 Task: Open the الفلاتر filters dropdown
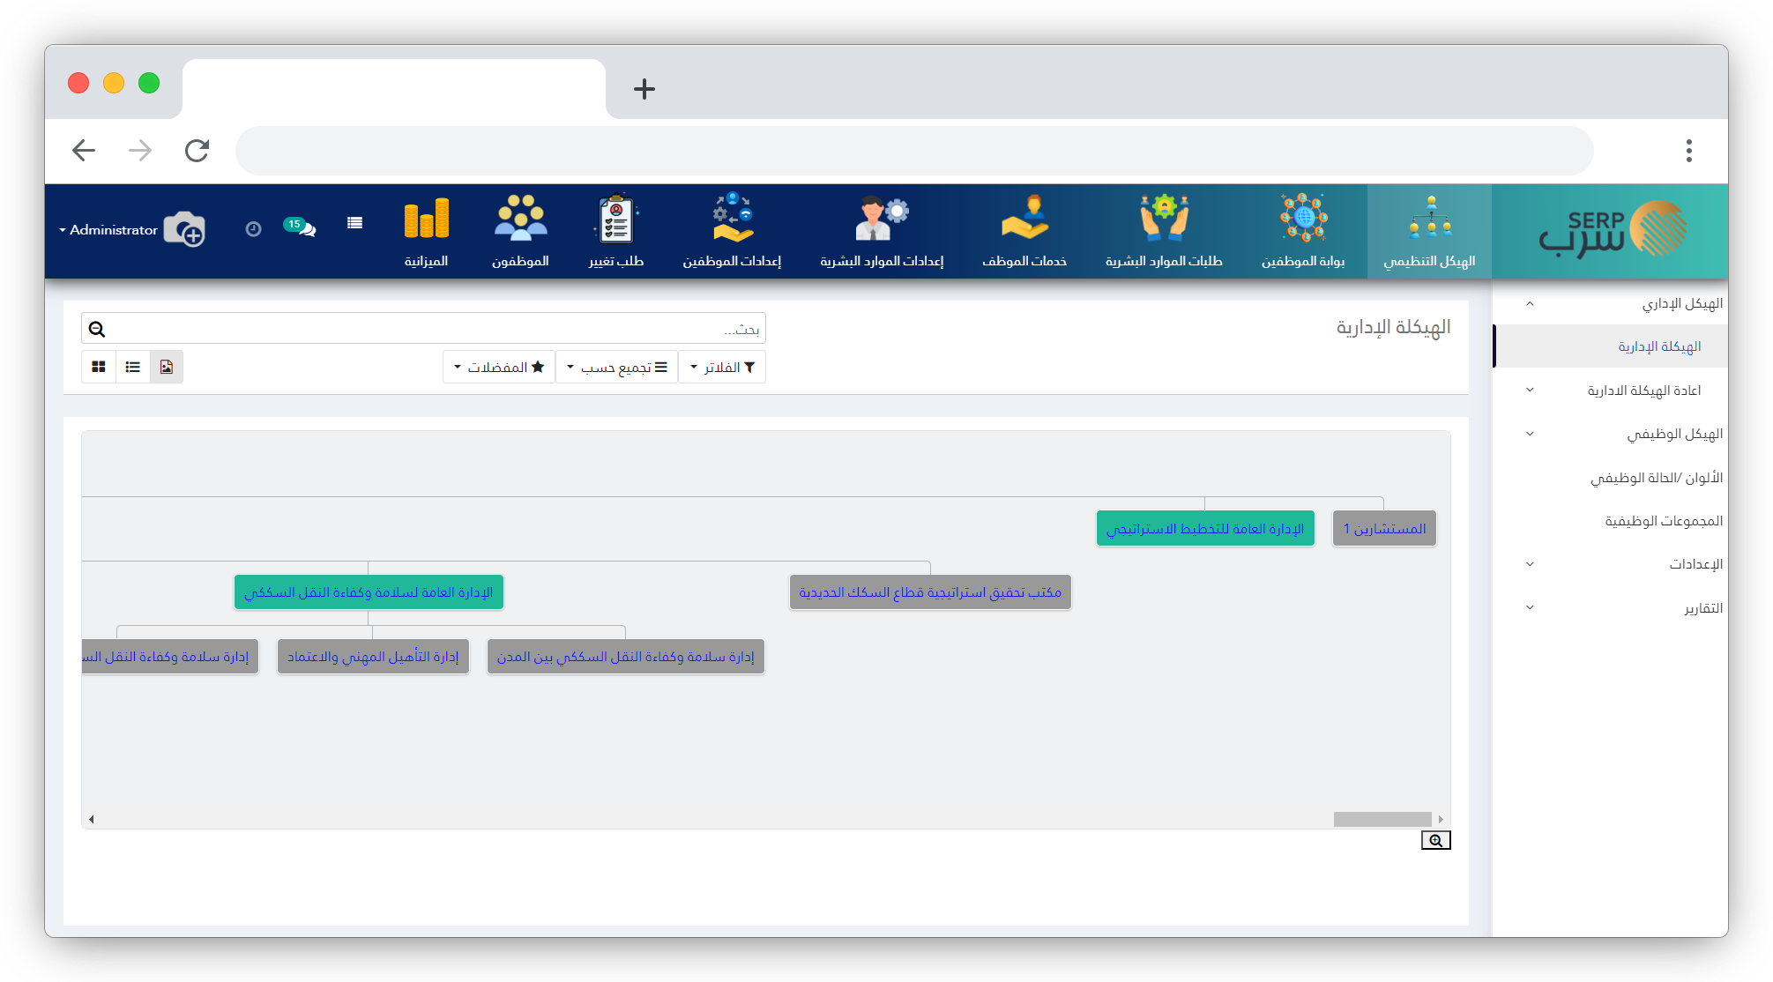pos(722,367)
